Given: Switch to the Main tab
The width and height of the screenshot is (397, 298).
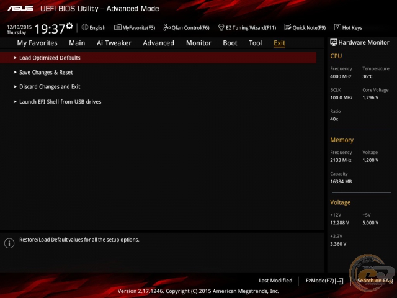Looking at the screenshot, I should click(77, 43).
